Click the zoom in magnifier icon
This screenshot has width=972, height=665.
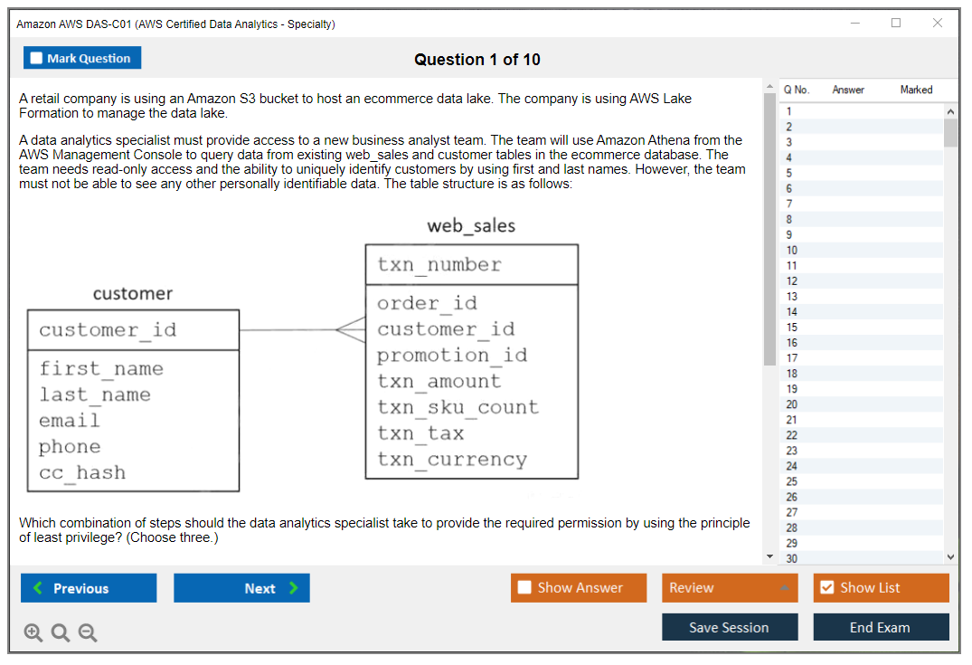(x=33, y=633)
